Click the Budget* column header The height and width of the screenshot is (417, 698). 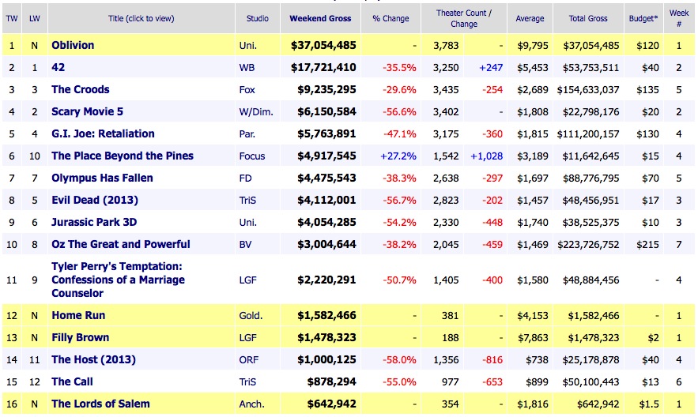click(645, 19)
